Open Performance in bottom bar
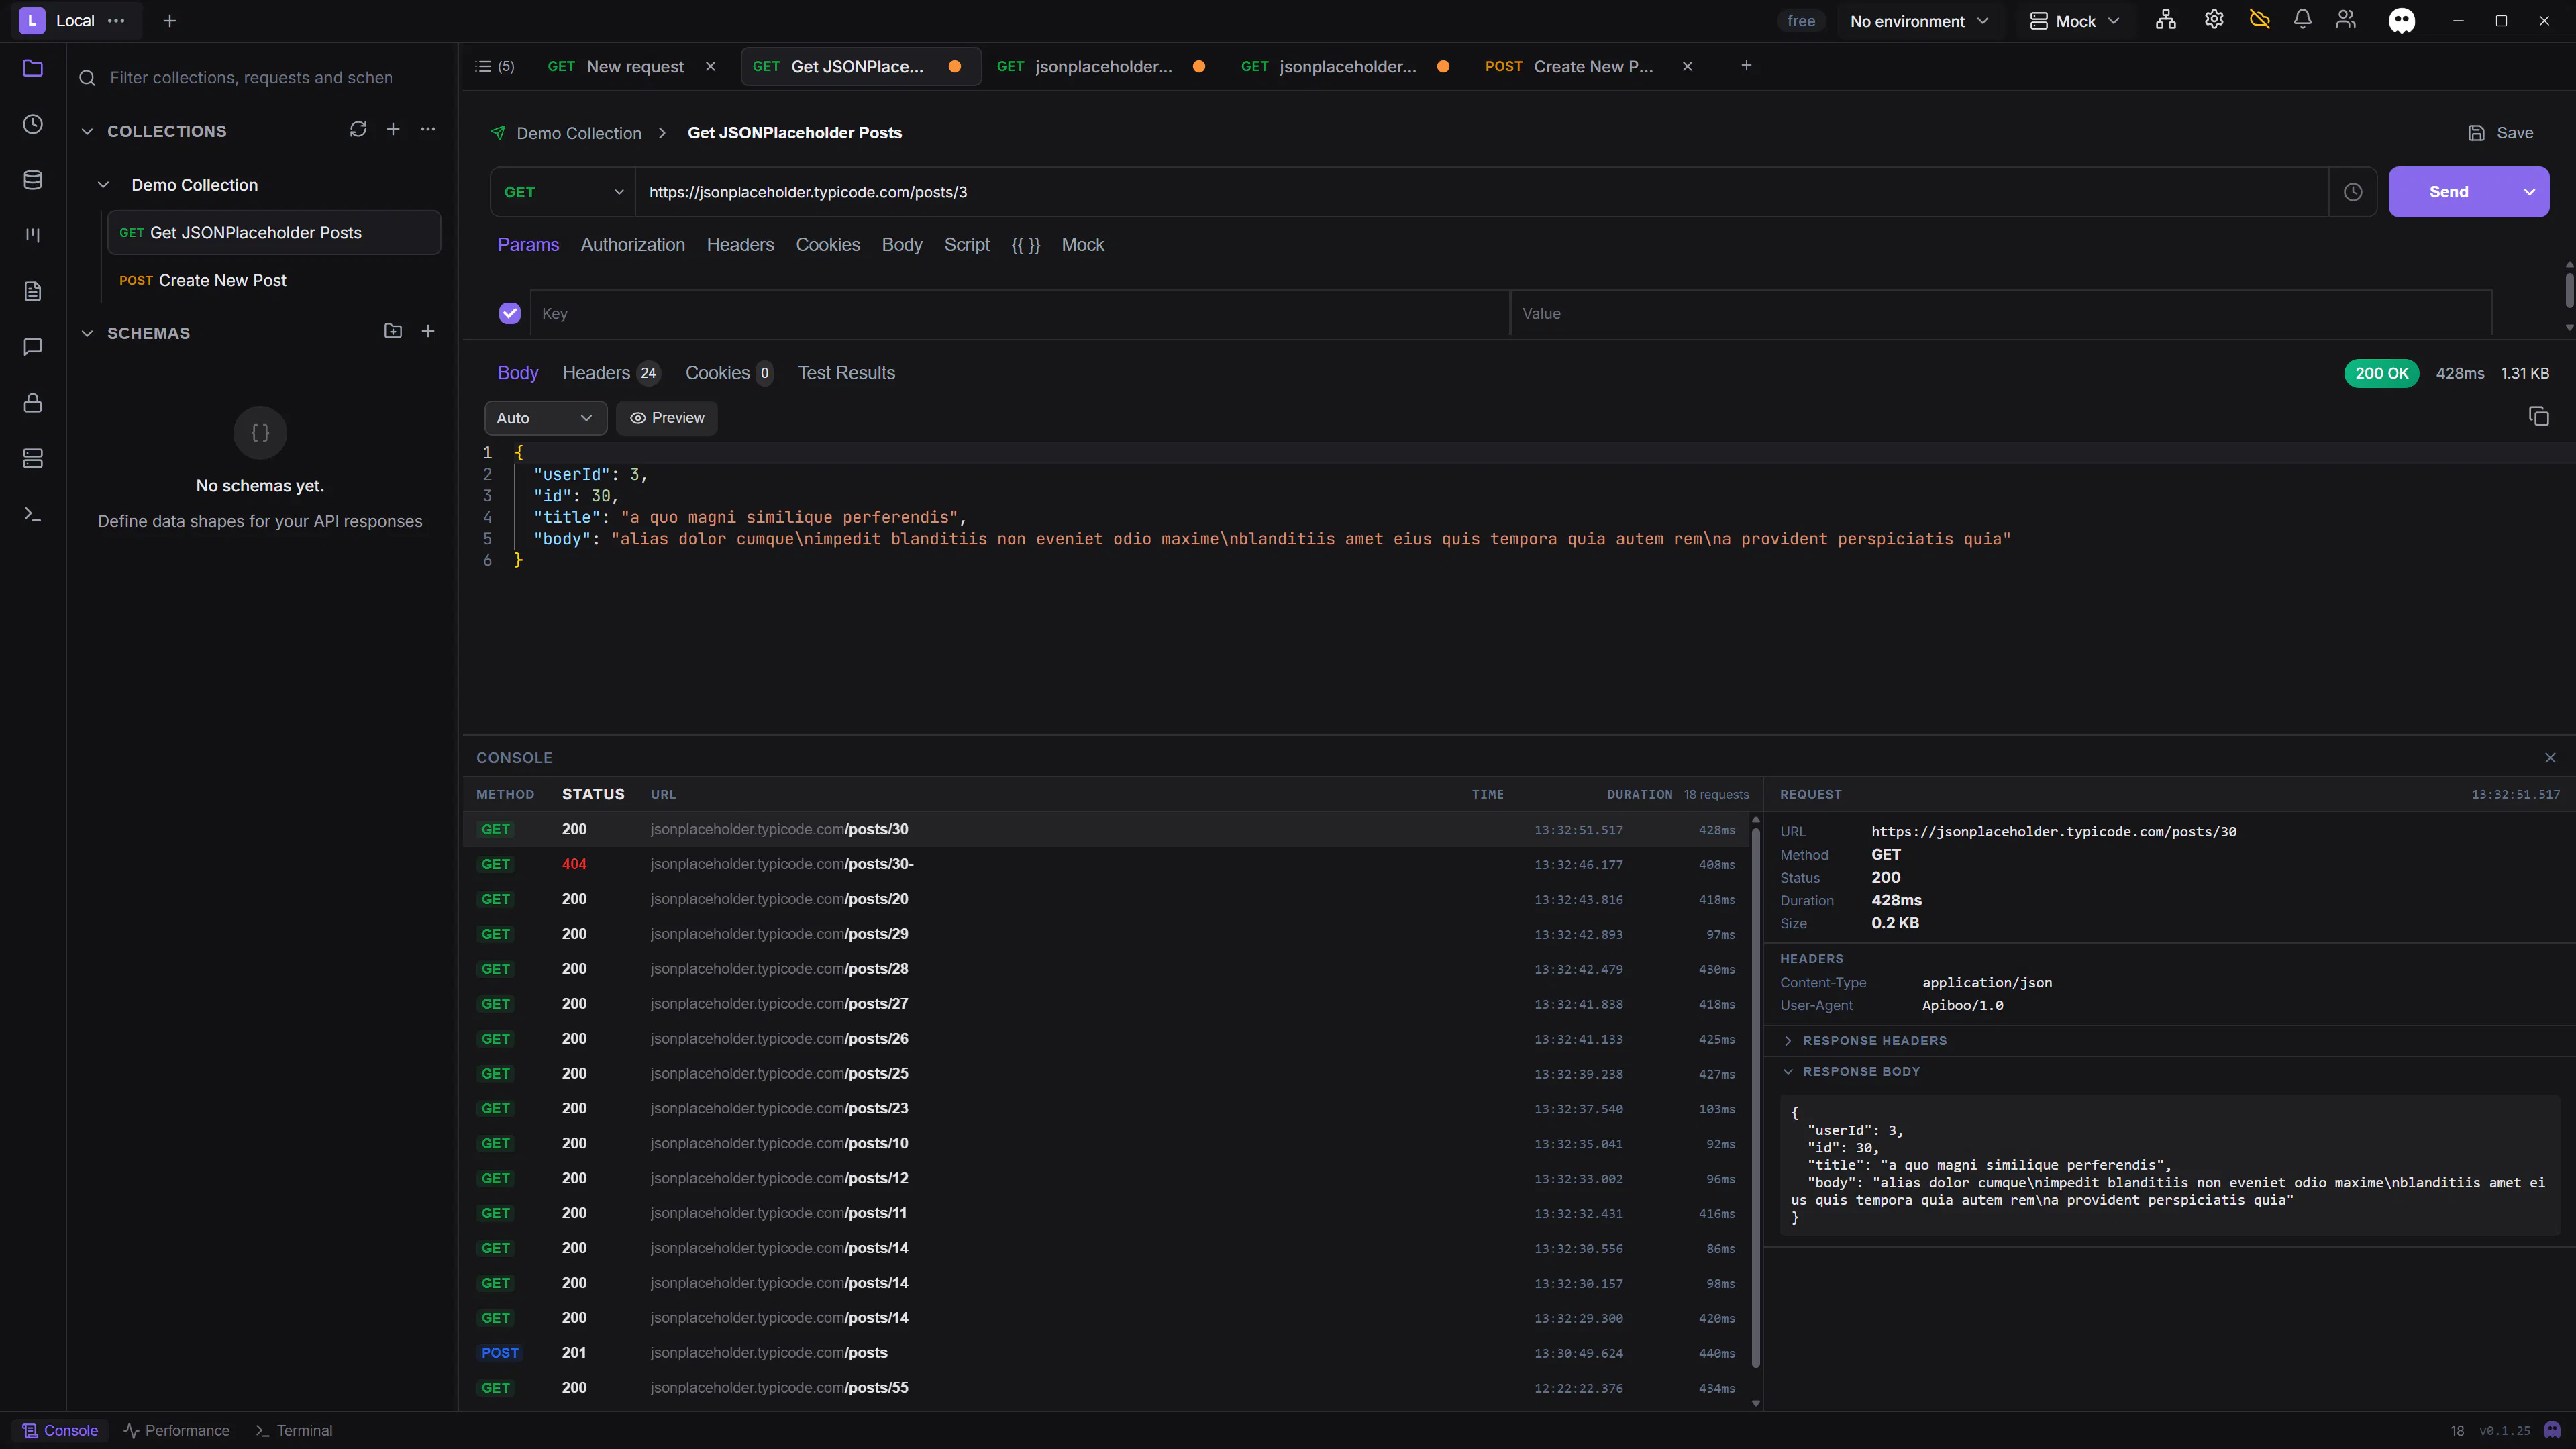Image resolution: width=2576 pixels, height=1449 pixels. tap(177, 1430)
